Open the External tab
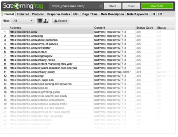The image size is (178, 137). click(x=23, y=14)
